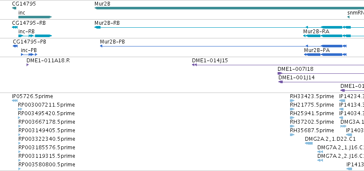
Task: Open the RH35687.5prime EST label
Action: coord(312,130)
